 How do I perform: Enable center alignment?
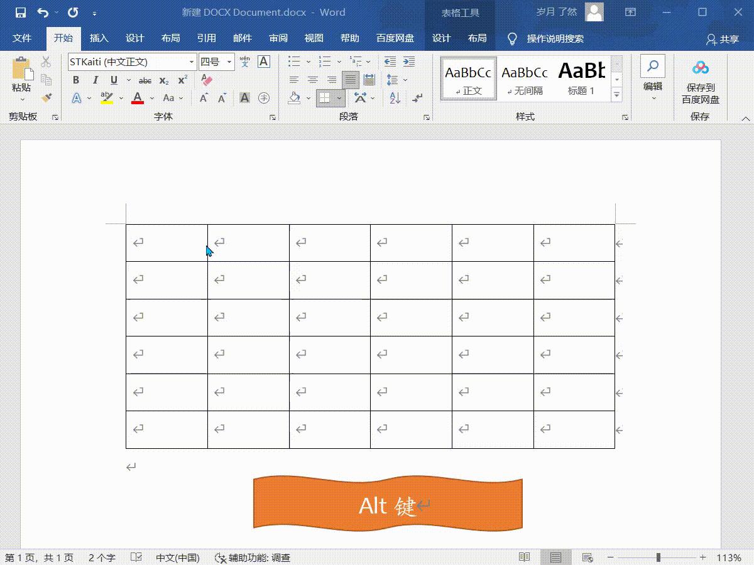tap(313, 80)
